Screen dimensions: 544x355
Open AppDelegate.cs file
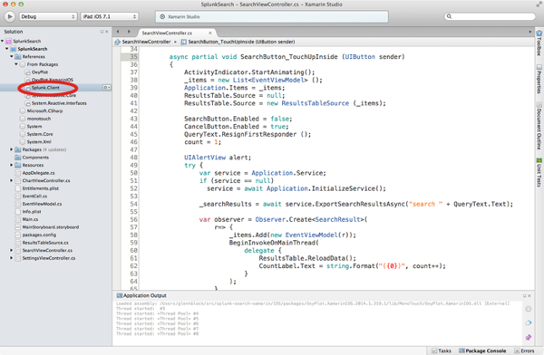[38, 173]
